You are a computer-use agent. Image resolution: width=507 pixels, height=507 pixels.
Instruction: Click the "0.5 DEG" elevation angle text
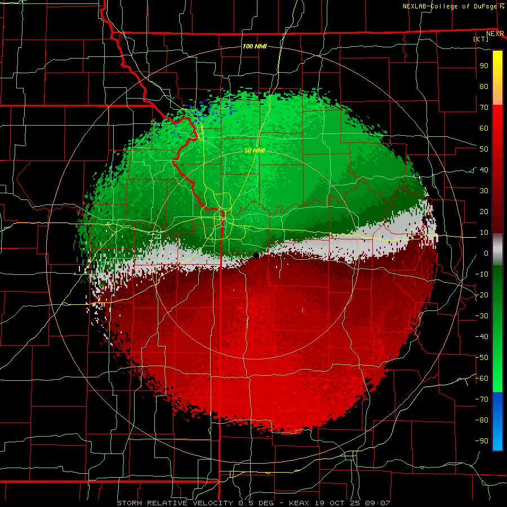[256, 503]
